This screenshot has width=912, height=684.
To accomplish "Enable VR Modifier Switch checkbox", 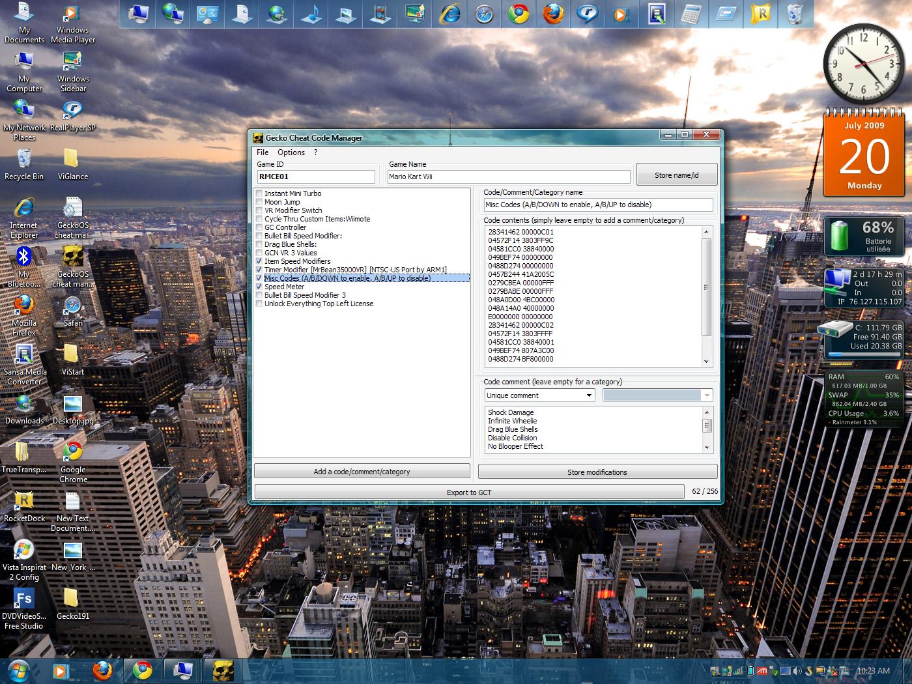I will coord(259,210).
